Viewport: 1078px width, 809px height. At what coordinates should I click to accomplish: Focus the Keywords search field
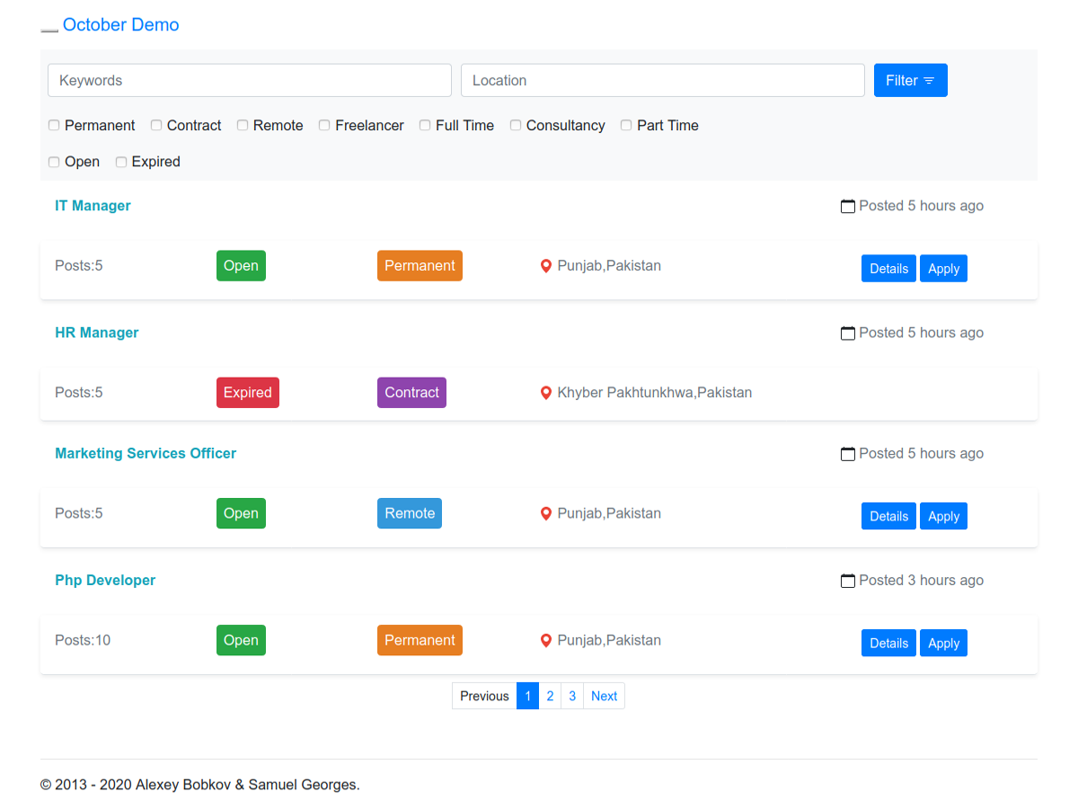[250, 80]
